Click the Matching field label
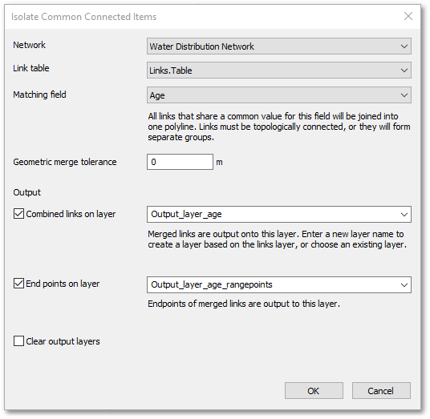 40,95
